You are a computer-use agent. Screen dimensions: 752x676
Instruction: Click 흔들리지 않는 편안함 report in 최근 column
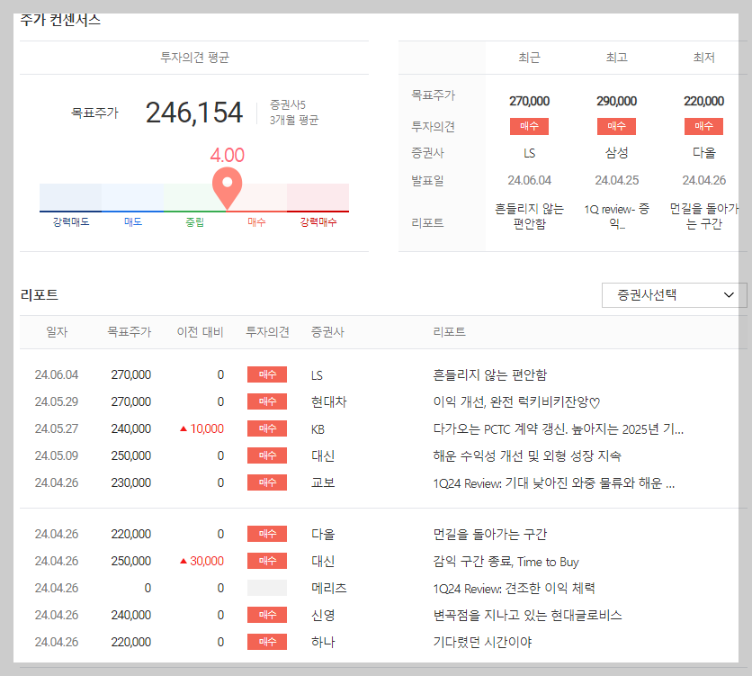[x=529, y=216]
